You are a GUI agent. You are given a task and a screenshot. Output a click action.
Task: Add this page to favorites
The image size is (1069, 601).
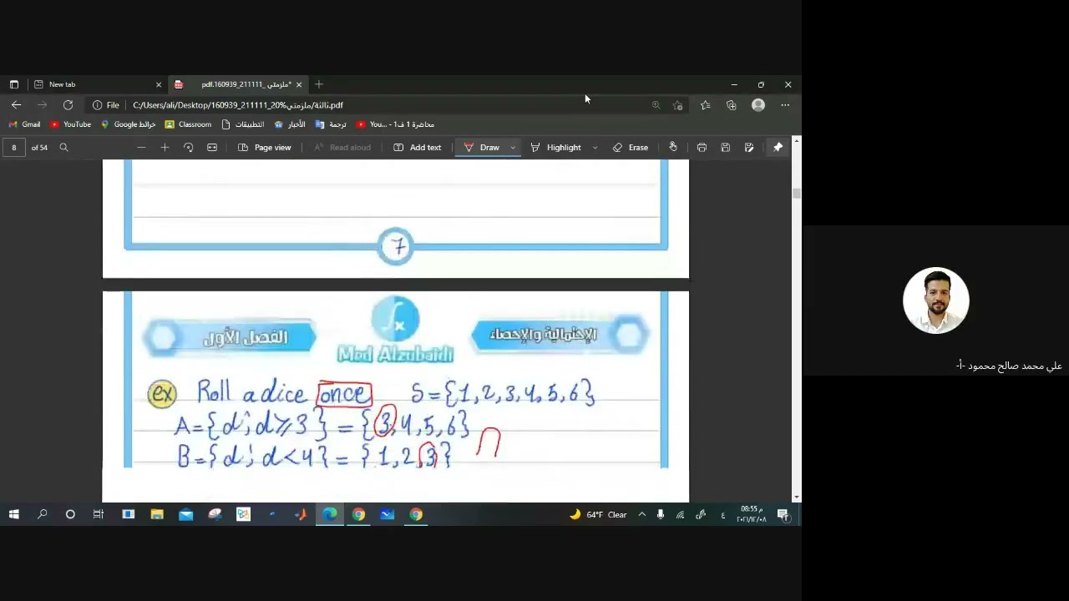677,105
